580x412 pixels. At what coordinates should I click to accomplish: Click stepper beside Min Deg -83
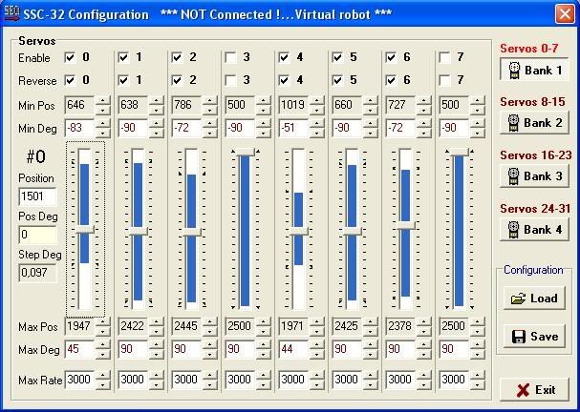(103, 128)
